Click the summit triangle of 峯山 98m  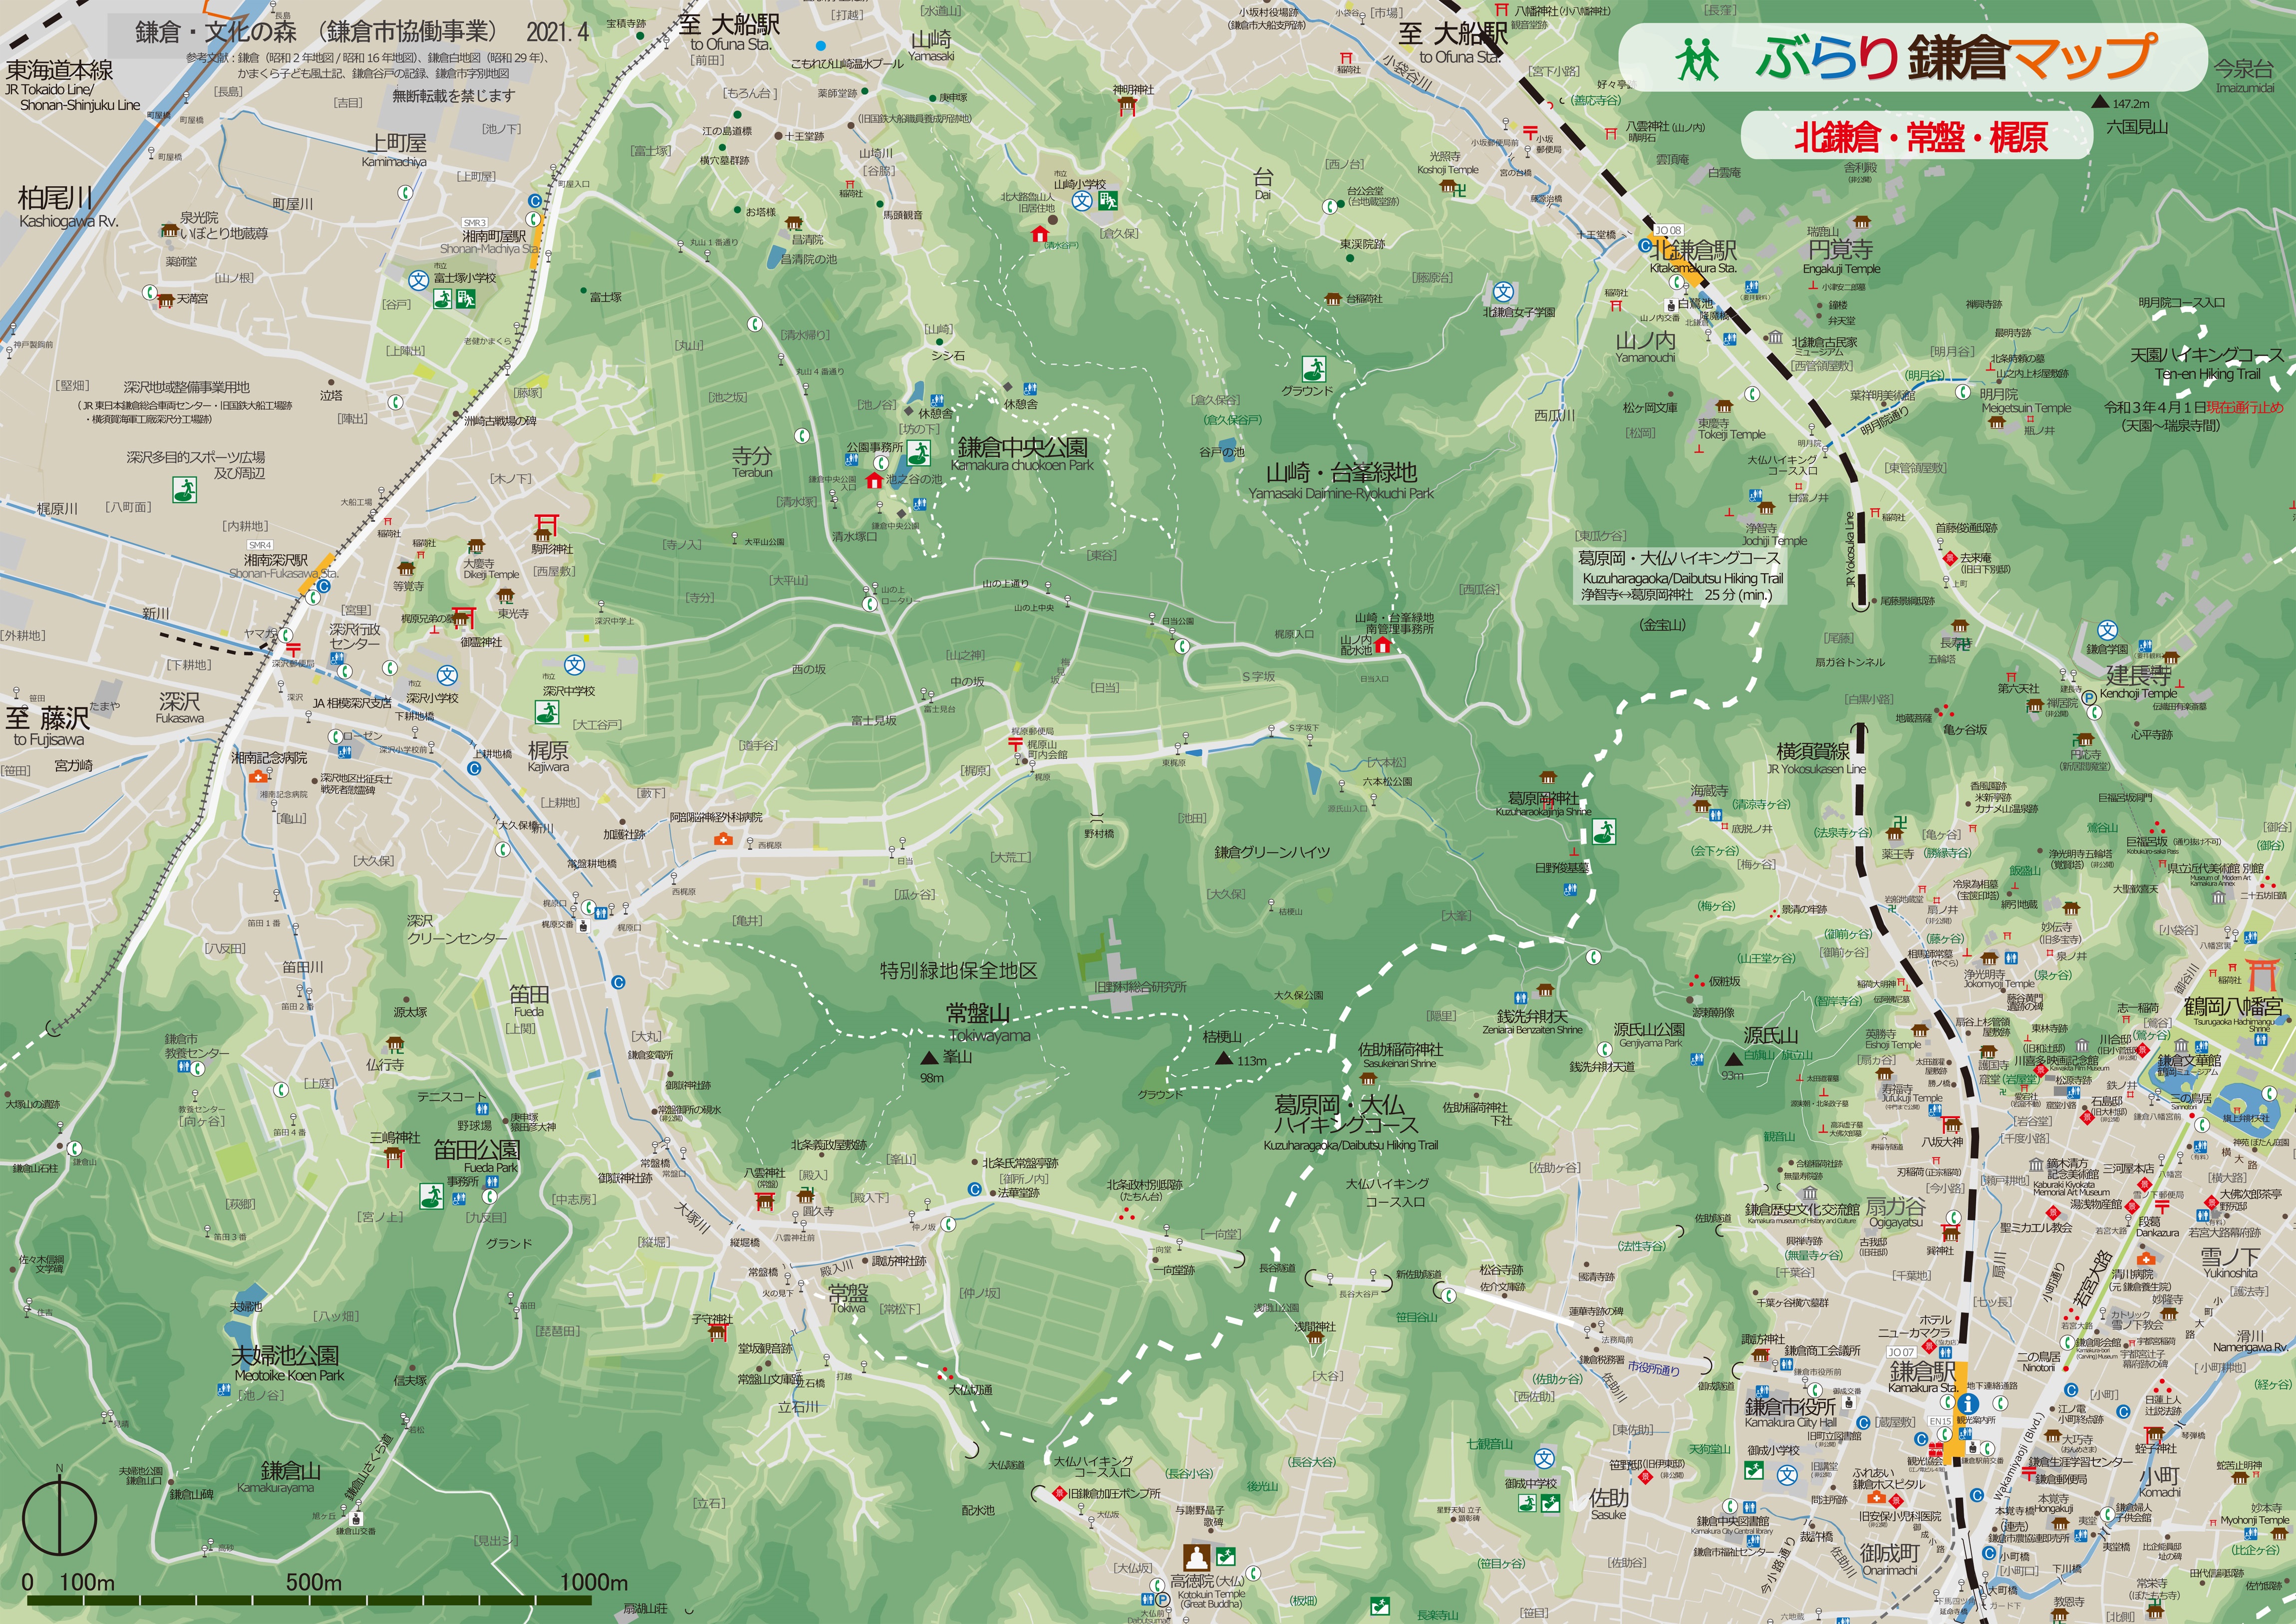[929, 1057]
